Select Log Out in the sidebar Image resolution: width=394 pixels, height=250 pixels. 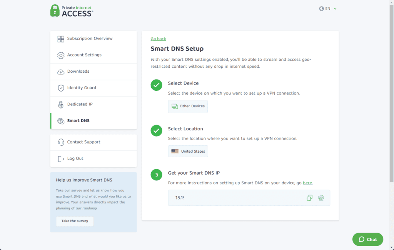(75, 158)
